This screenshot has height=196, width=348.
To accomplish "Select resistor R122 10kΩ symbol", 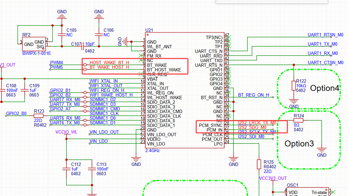I will 294,86.
